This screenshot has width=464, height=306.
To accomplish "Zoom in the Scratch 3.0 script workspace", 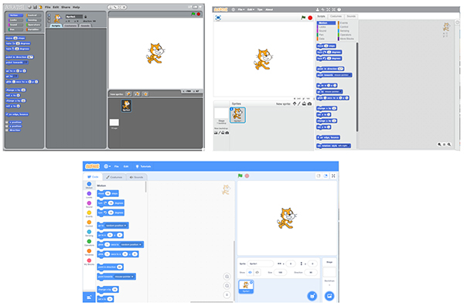I will (227, 277).
